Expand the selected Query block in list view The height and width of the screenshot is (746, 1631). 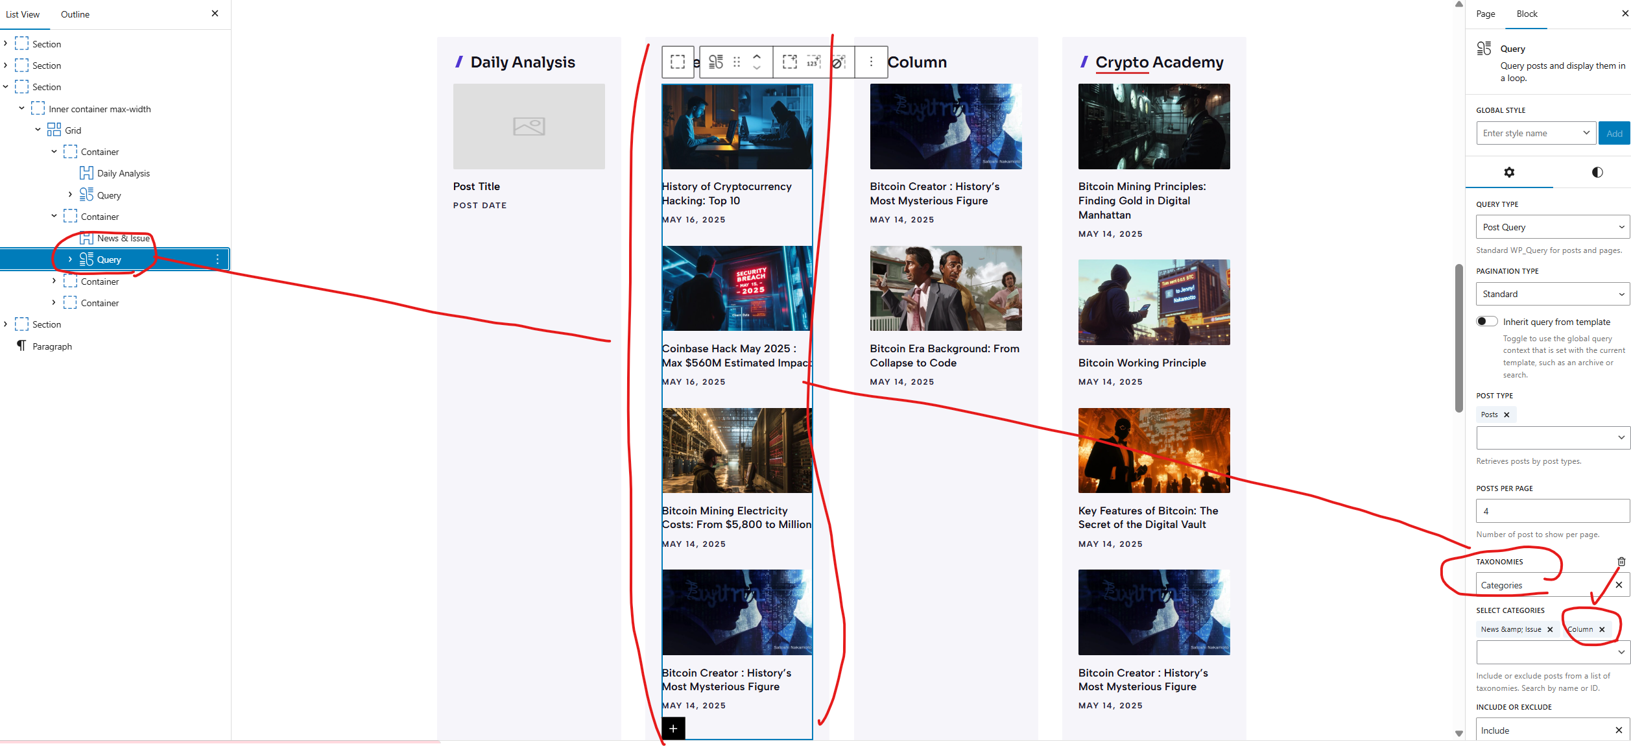70,259
